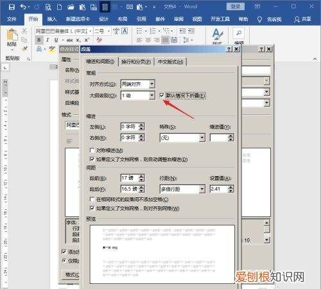
Task: Create a new blank document icon
Action: [59, 7]
